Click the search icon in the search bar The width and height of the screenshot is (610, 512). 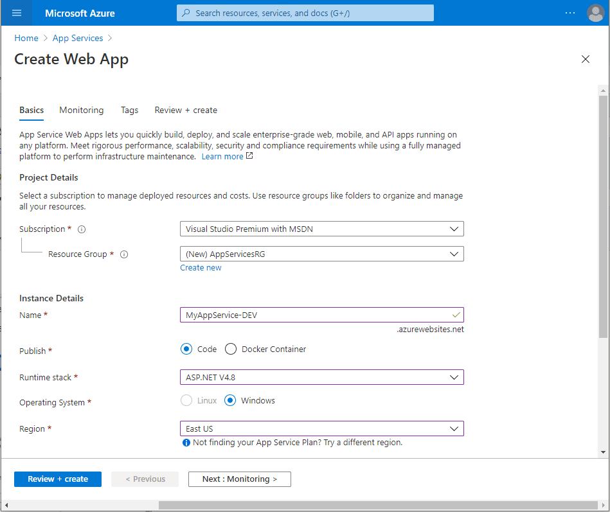coord(187,13)
